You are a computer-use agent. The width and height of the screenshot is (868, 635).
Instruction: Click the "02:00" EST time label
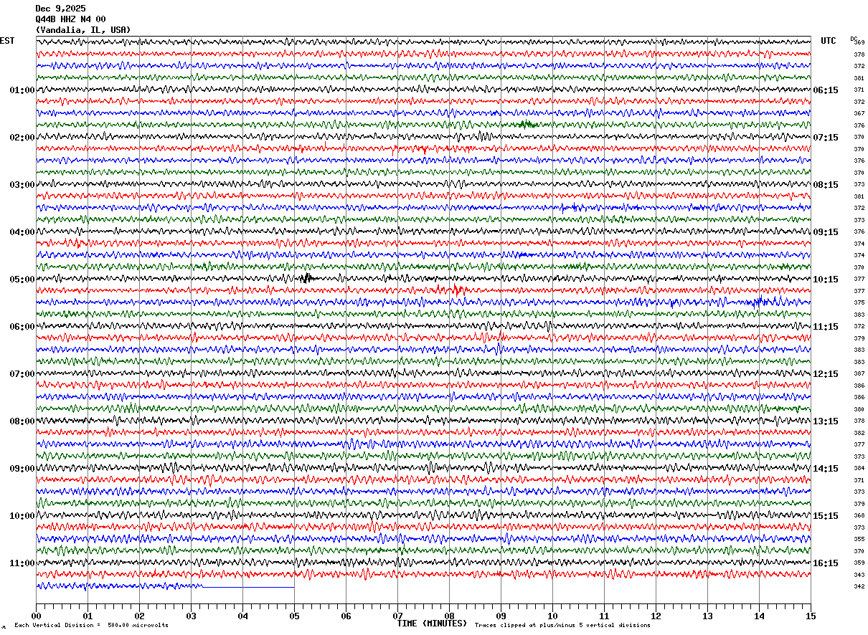[22, 138]
